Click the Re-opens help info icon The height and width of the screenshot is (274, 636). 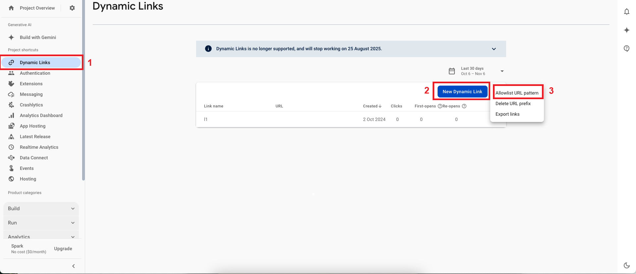click(464, 106)
